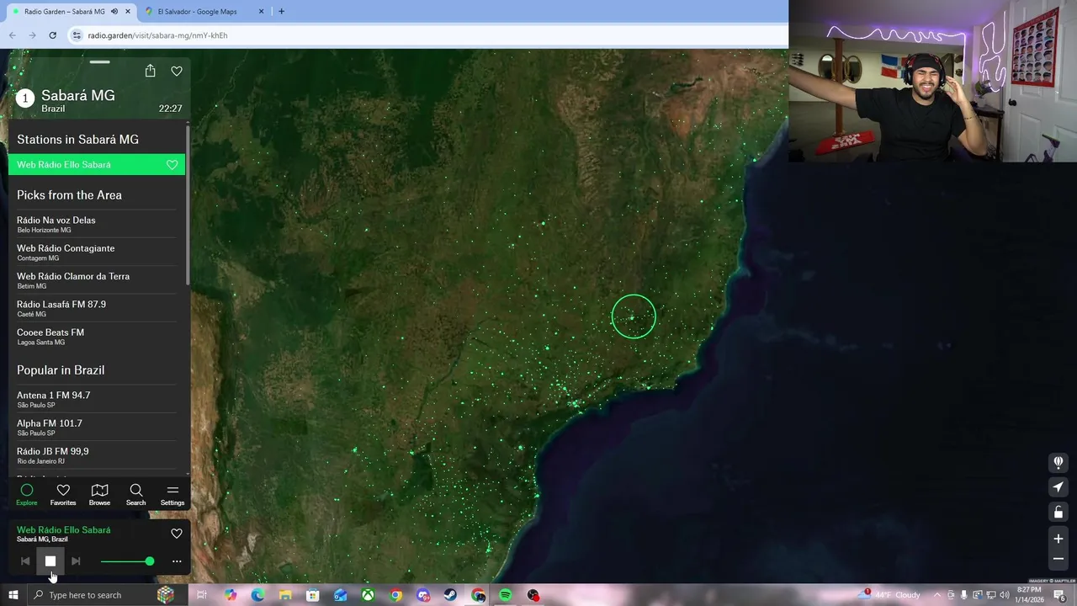Open File Explorer from the taskbar
This screenshot has width=1077, height=606.
tap(285, 595)
